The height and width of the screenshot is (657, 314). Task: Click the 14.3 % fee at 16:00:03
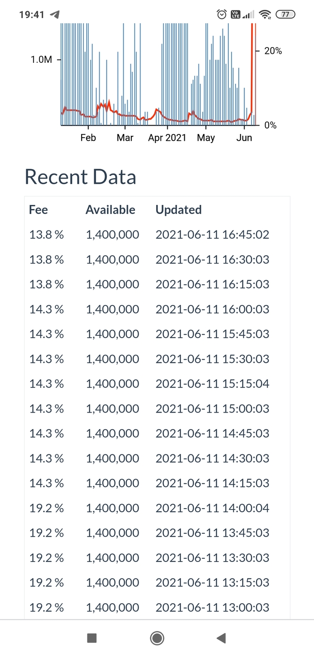(x=47, y=309)
